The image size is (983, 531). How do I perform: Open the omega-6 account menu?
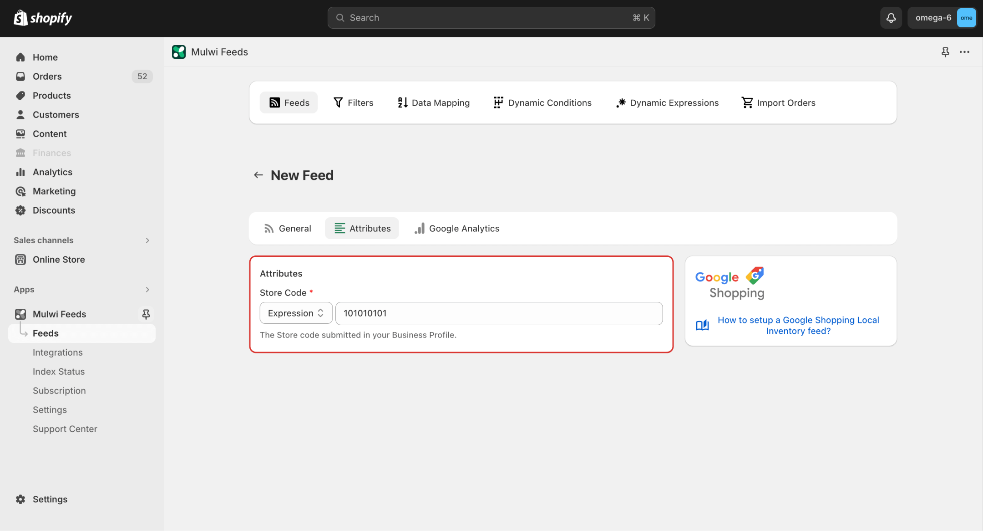pyautogui.click(x=942, y=18)
